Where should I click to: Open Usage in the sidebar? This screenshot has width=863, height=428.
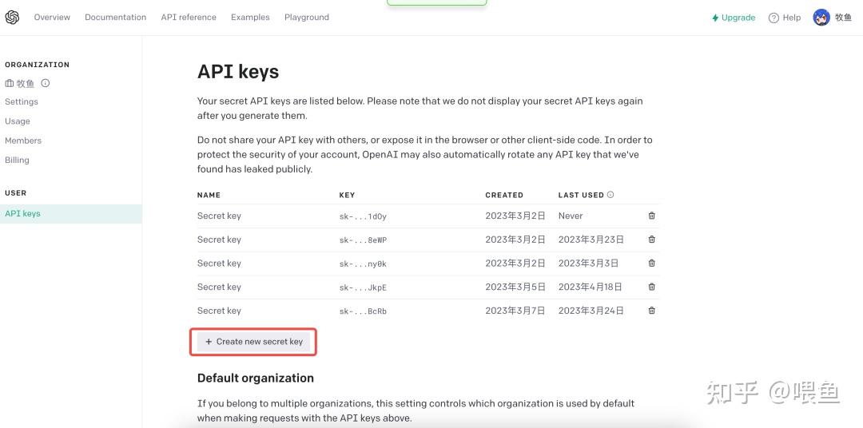[x=18, y=121]
